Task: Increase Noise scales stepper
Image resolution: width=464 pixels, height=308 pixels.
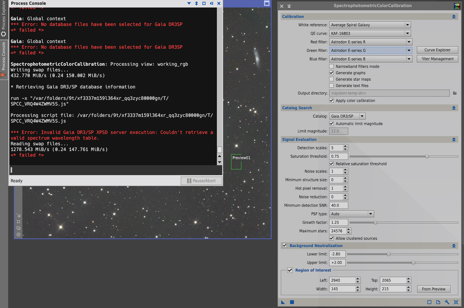Action: pos(345,170)
